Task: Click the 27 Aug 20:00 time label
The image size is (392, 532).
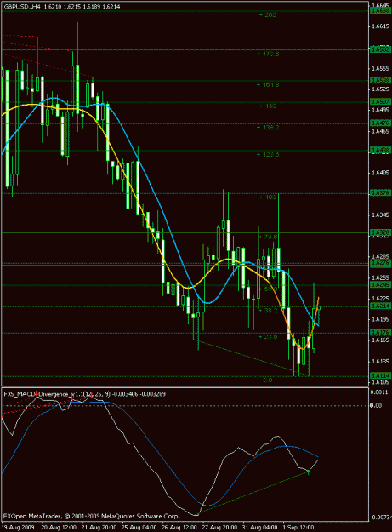Action: pos(219,528)
